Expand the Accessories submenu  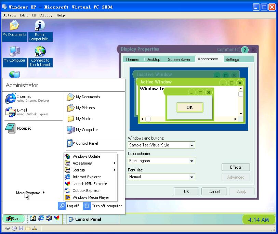coord(90,163)
